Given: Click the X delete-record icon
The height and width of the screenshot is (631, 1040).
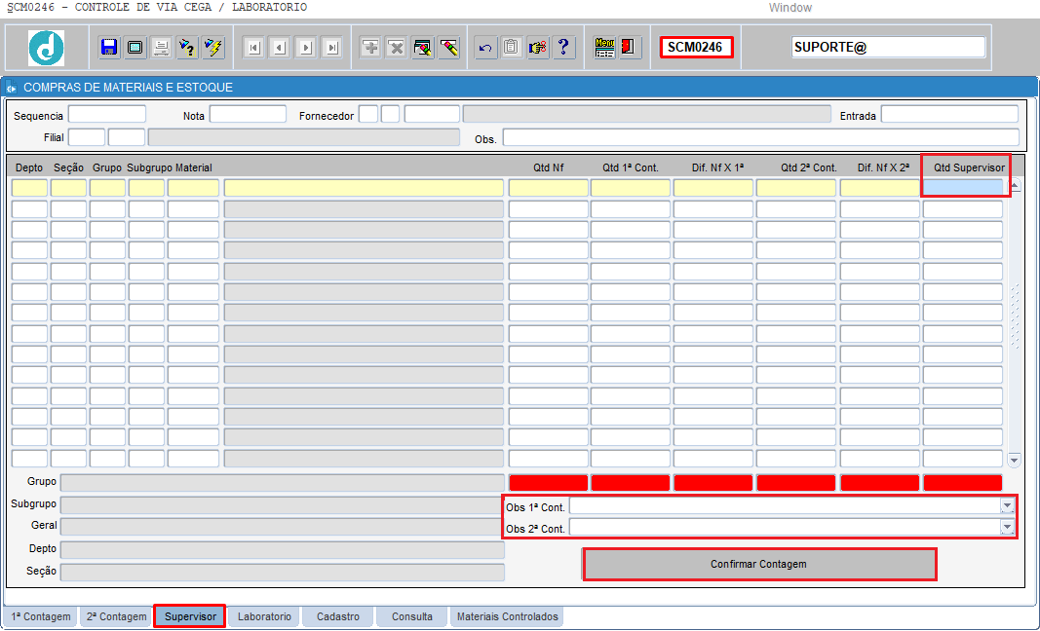Looking at the screenshot, I should point(396,48).
